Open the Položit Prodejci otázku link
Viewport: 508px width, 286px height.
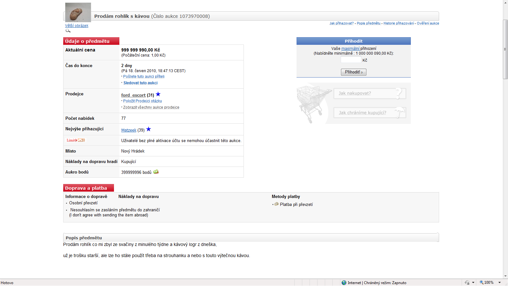click(x=143, y=101)
